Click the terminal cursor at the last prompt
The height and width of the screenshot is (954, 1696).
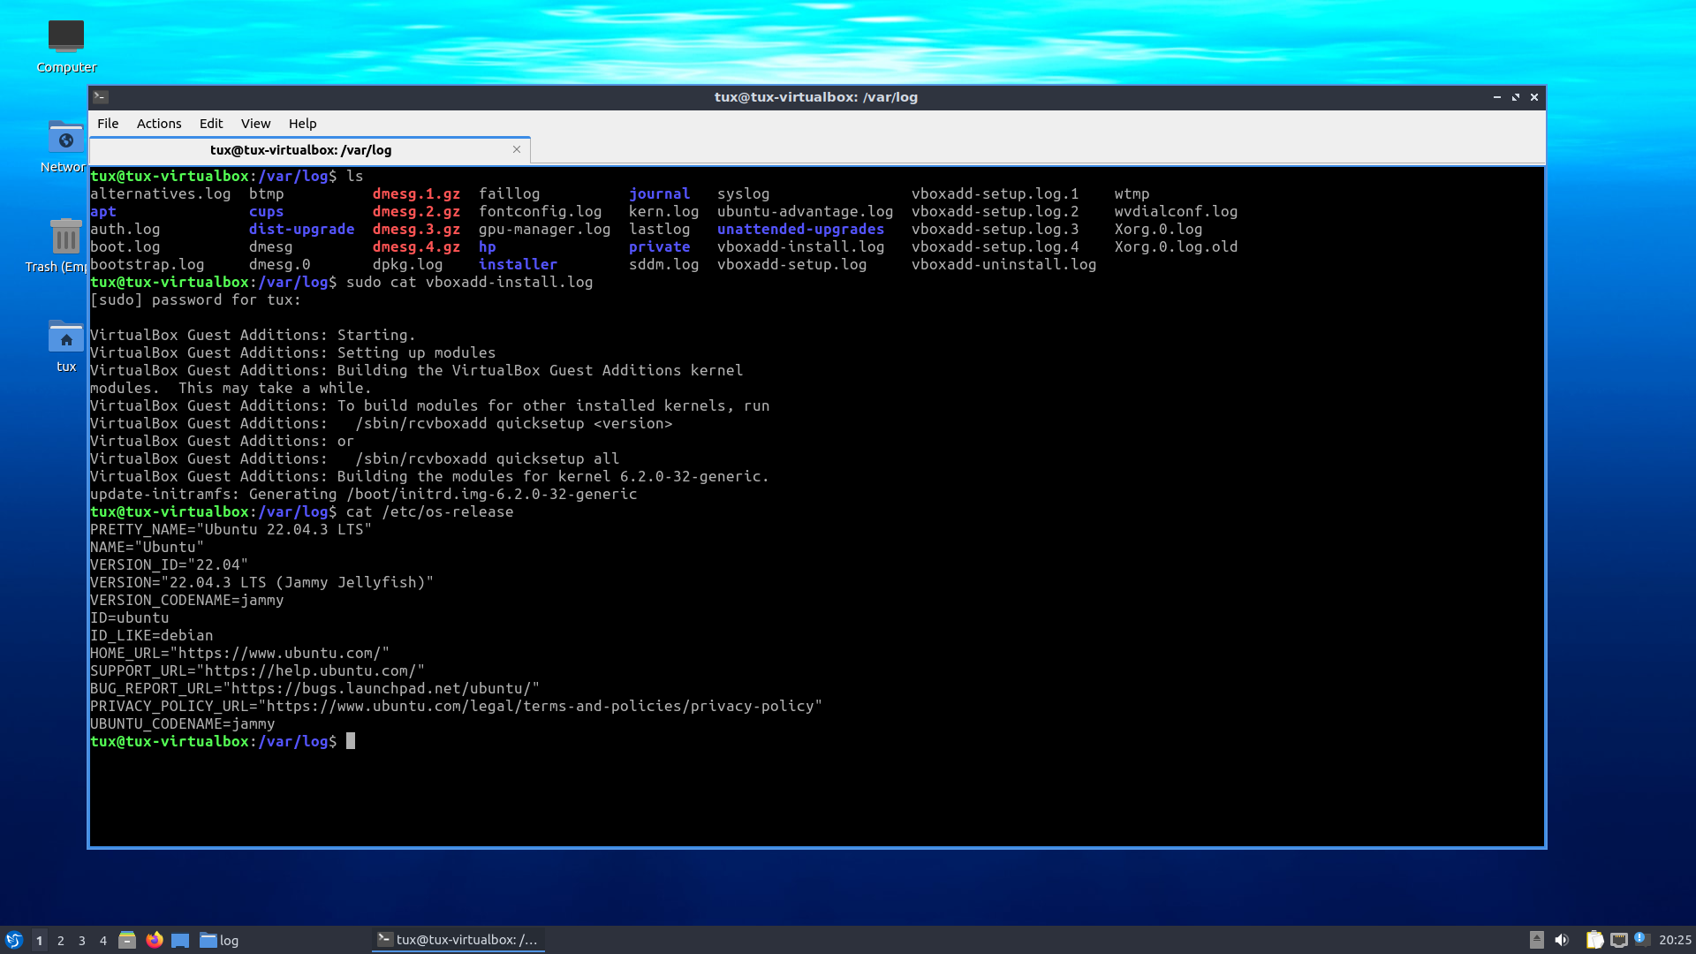click(351, 741)
